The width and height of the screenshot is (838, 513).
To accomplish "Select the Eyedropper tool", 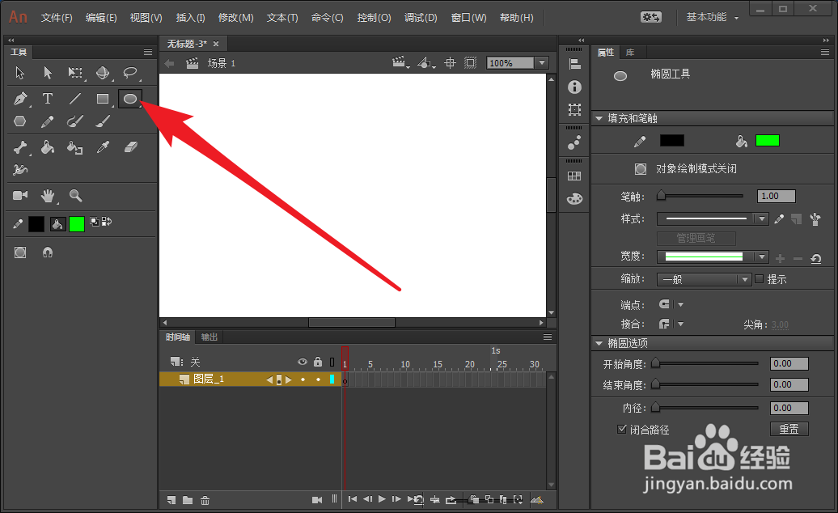I will [x=101, y=147].
